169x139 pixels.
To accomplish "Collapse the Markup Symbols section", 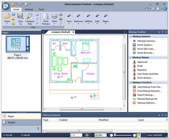I will click(x=131, y=37).
